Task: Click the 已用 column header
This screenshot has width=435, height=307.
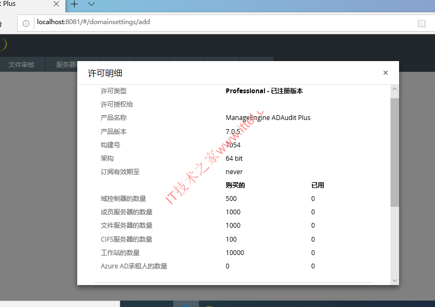Action: tap(318, 185)
